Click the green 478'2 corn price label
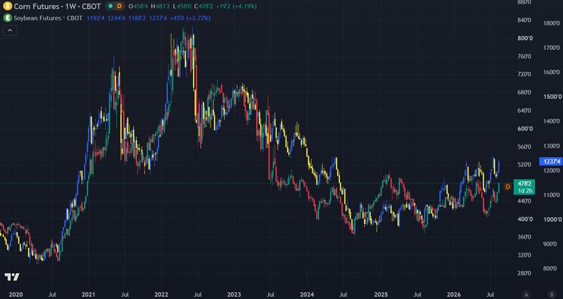This screenshot has height=299, width=563. (x=524, y=182)
